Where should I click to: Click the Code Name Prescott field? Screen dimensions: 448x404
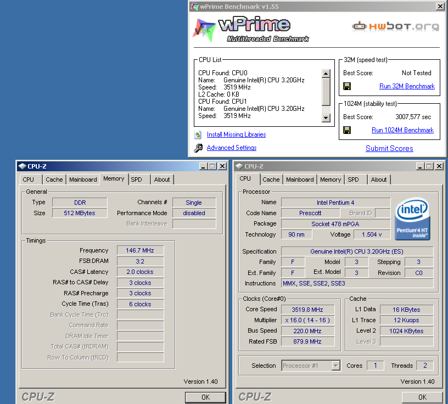[x=311, y=213]
